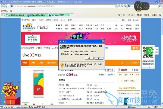
Task: Click 笔记本 in category navigation
Action: click(x=73, y=25)
